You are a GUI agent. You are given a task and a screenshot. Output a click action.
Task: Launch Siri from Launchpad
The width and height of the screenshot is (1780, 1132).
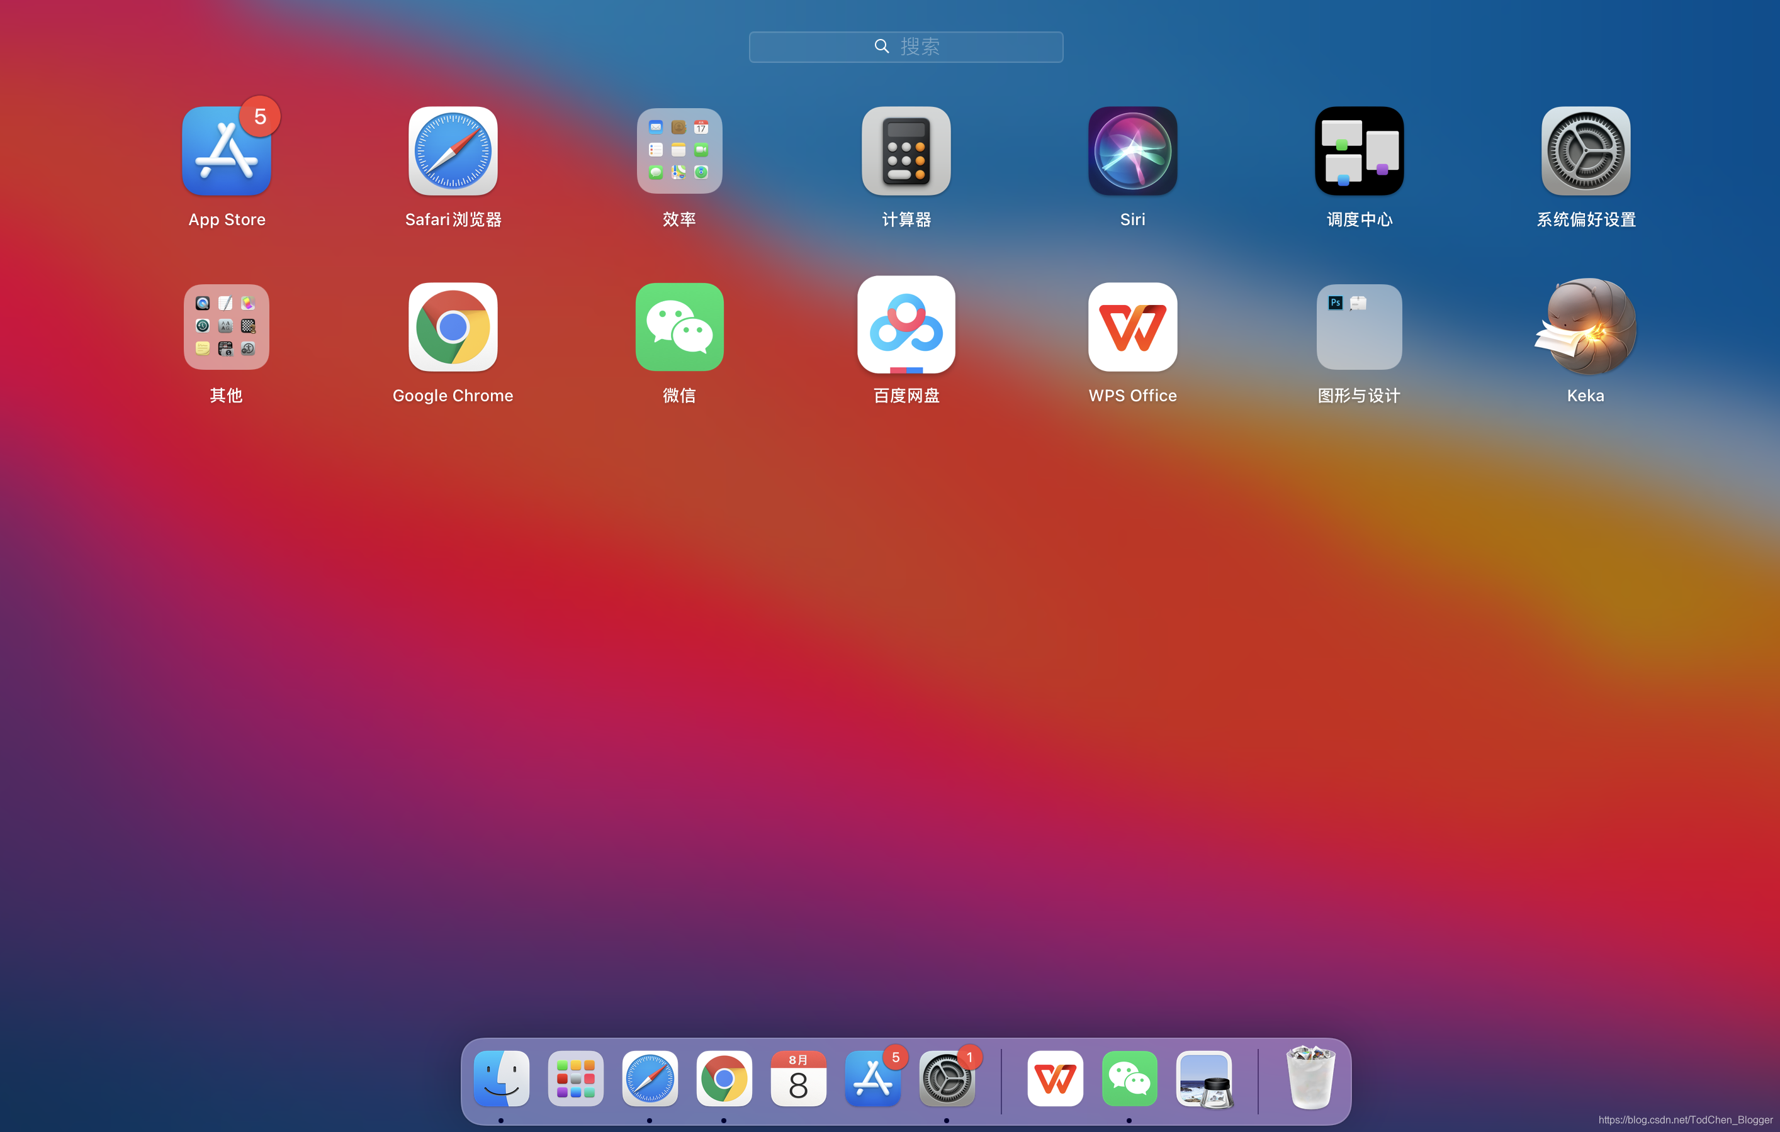1132,152
